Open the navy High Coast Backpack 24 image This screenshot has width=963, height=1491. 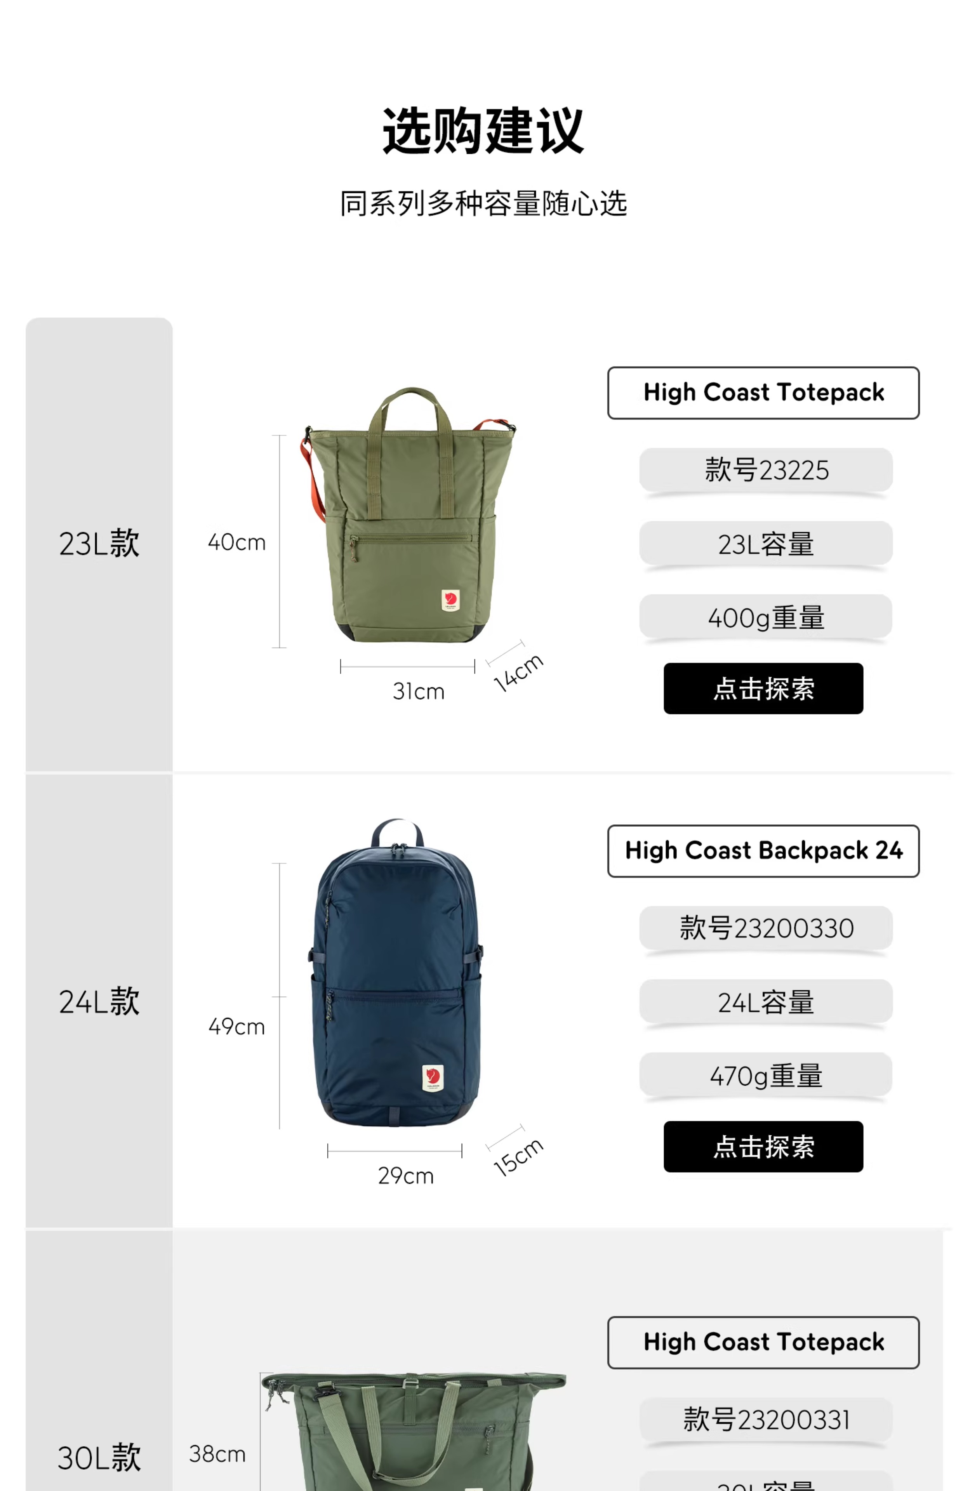pyautogui.click(x=396, y=973)
